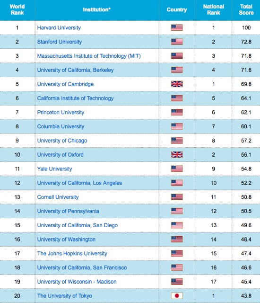Select the total score 69.8 cell
Viewport: 260px width, 303px height.
click(x=246, y=84)
